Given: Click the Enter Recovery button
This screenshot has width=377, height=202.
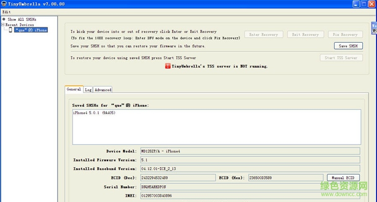Looking at the screenshot, I should click(x=263, y=35).
